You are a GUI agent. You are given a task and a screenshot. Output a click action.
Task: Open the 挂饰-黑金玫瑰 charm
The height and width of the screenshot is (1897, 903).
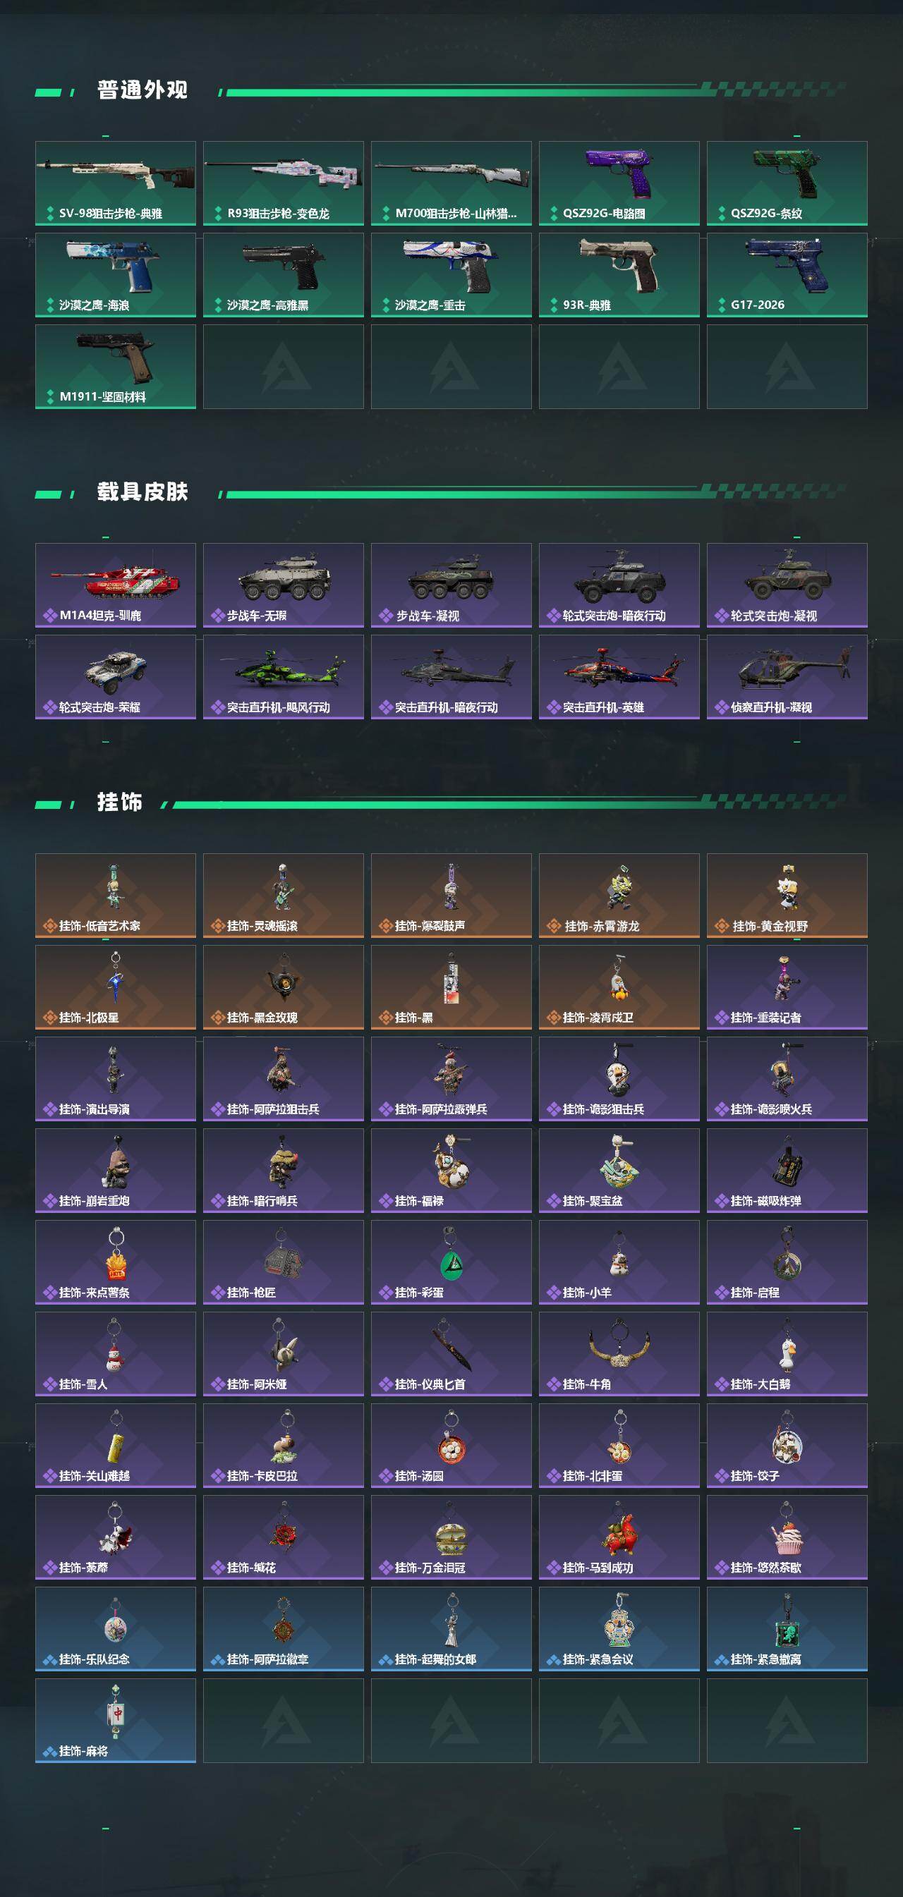(284, 987)
